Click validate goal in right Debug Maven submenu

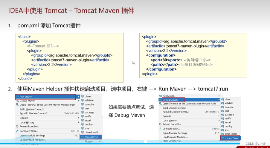[229, 103]
